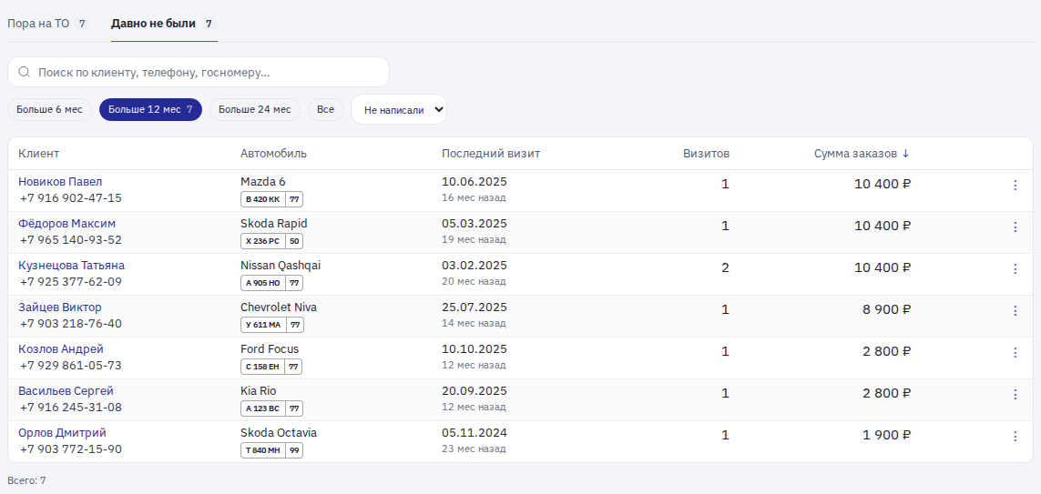The height and width of the screenshot is (494, 1041).
Task: Click the Skoda Octavia car name
Action: (279, 432)
